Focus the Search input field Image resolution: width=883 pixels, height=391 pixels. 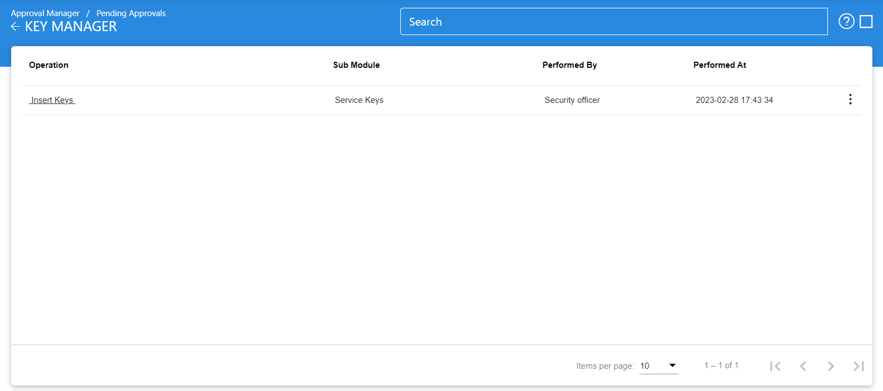[x=614, y=22]
